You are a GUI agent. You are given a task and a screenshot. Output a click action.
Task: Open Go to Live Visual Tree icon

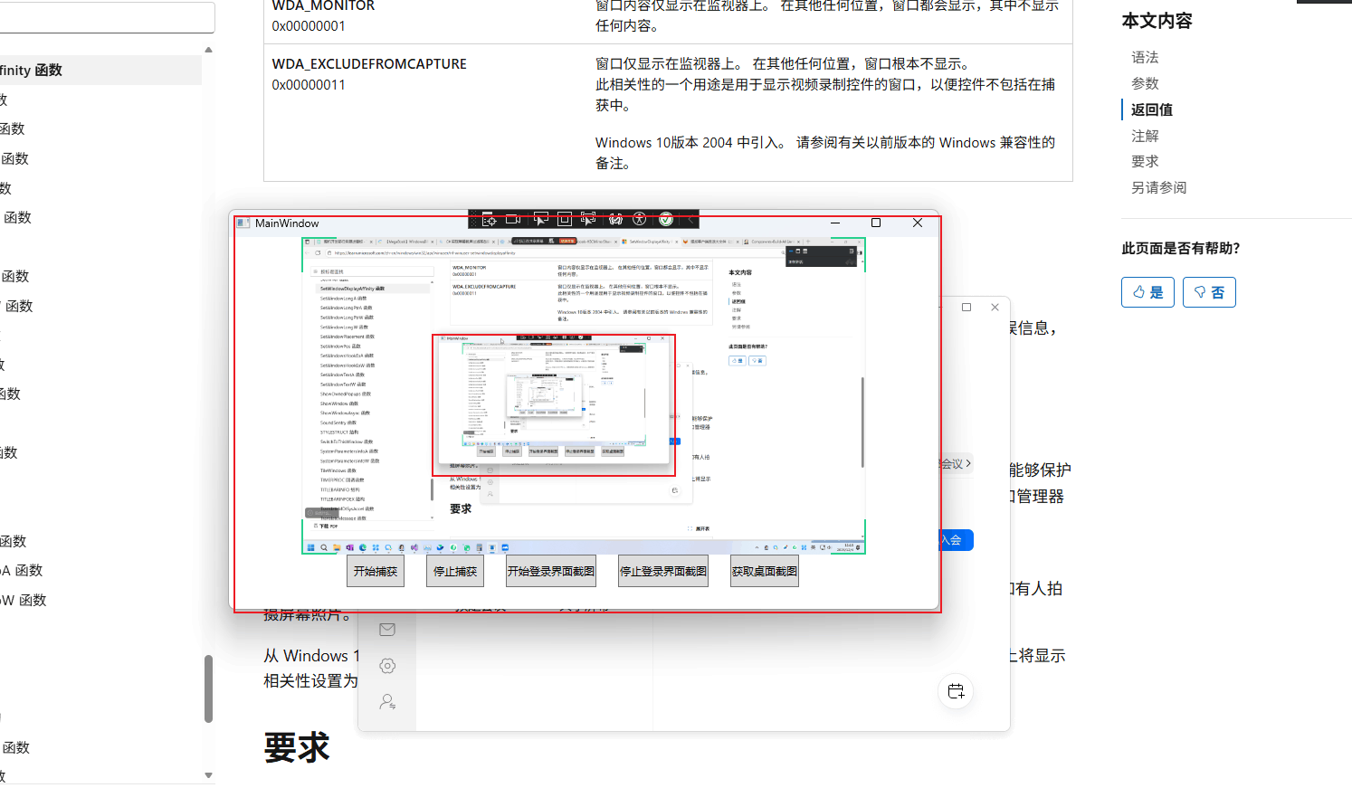(489, 220)
